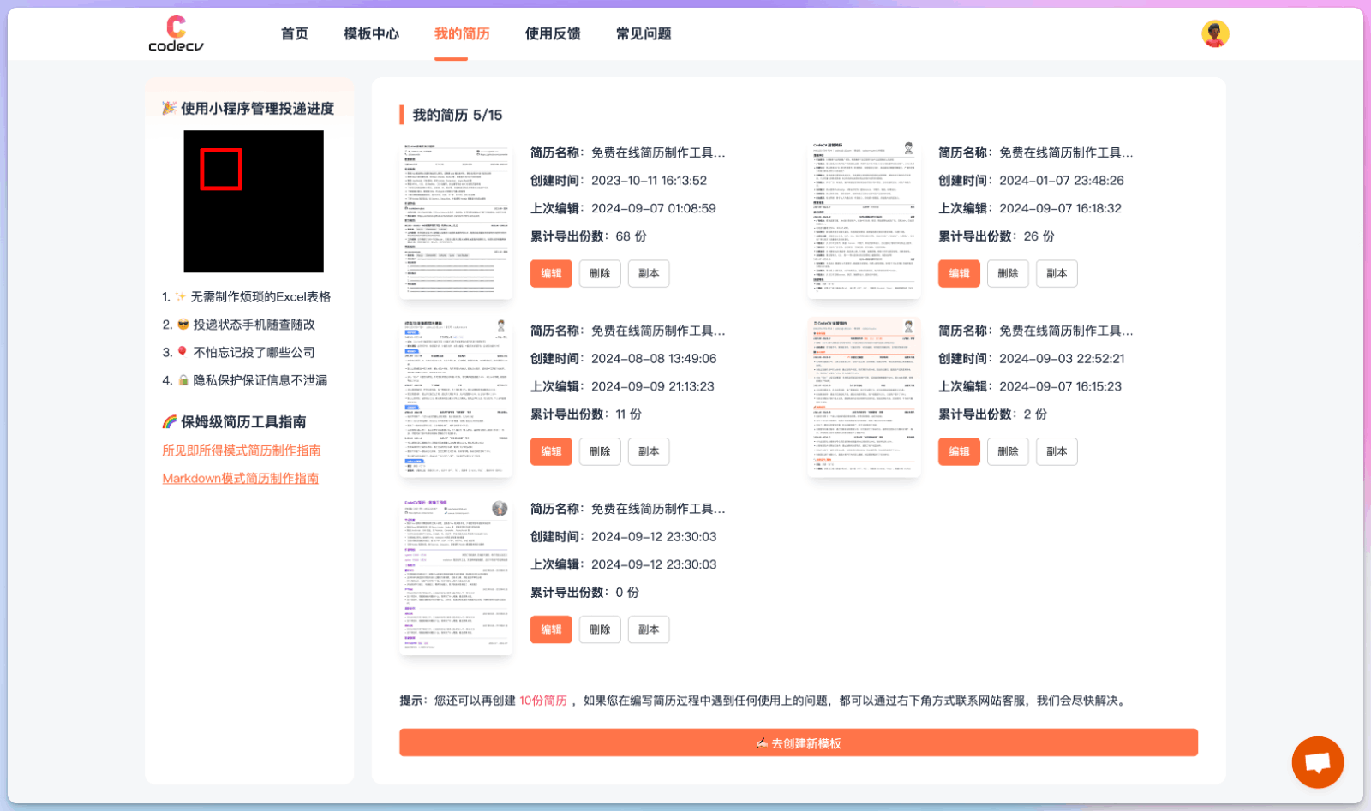Edit the resume created 2023-10-11

point(551,273)
